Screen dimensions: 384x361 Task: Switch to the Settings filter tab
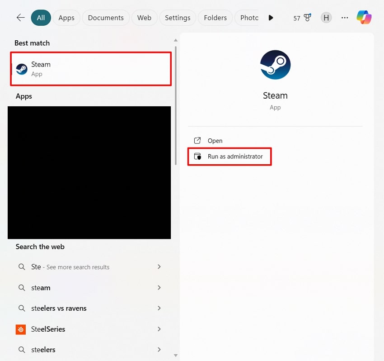[178, 18]
